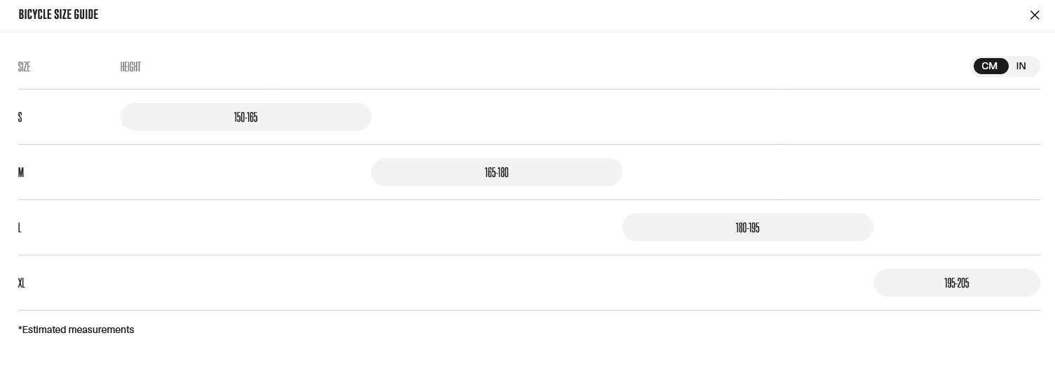Select the 195-205 height range pill
Image resolution: width=1055 pixels, height=382 pixels.
pos(957,283)
